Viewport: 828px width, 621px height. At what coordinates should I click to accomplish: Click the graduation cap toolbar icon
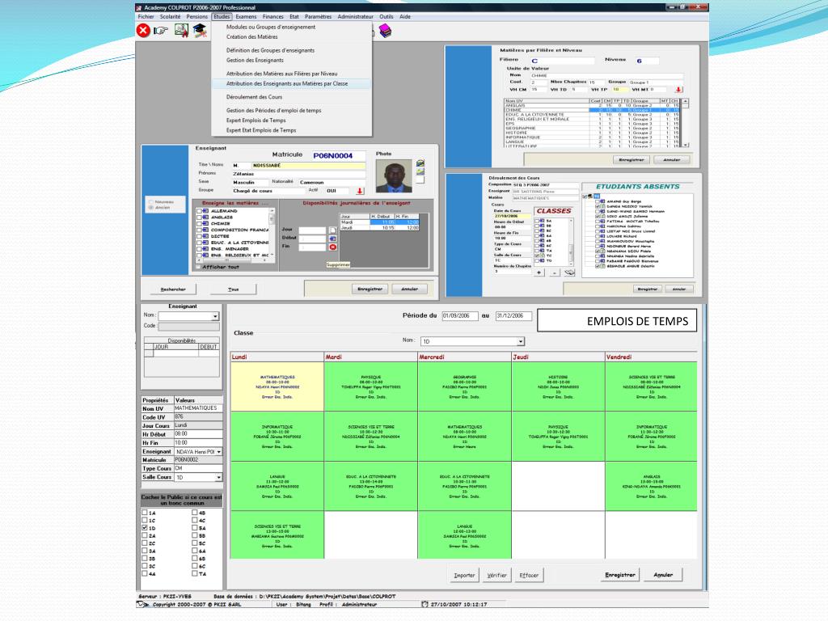point(200,32)
